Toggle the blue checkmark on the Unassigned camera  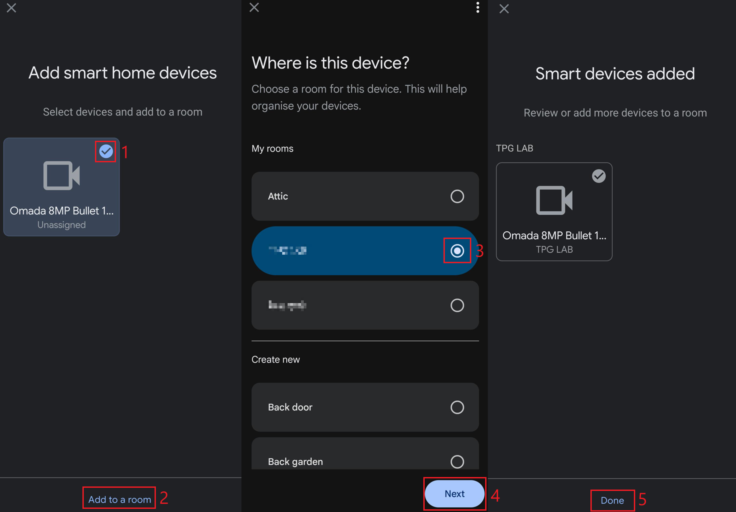tap(106, 151)
